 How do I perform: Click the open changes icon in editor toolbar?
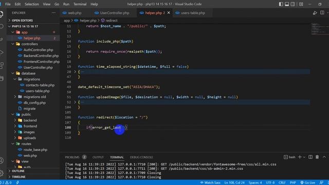[315, 13]
